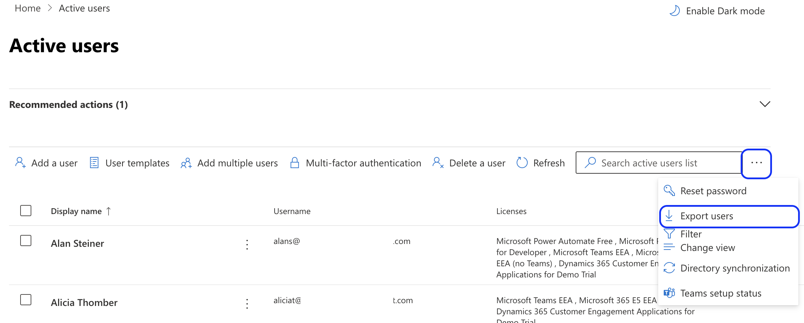
Task: Collapse the Recommended actions section
Action: (x=765, y=104)
